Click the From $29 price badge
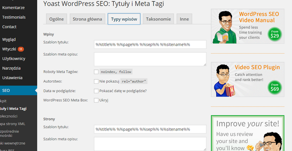292x151 pixels. pyautogui.click(x=275, y=34)
